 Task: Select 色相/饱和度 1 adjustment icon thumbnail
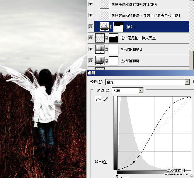(100, 60)
